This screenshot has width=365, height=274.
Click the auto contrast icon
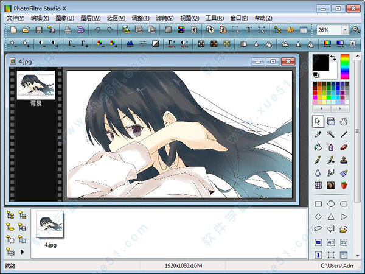(184, 44)
